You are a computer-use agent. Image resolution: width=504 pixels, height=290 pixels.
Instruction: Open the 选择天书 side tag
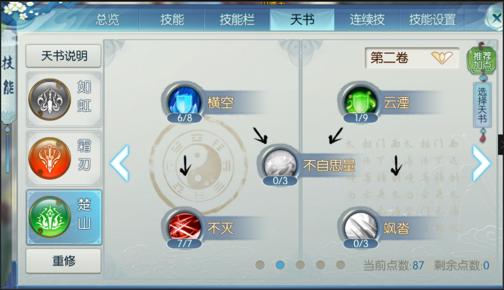tap(482, 105)
